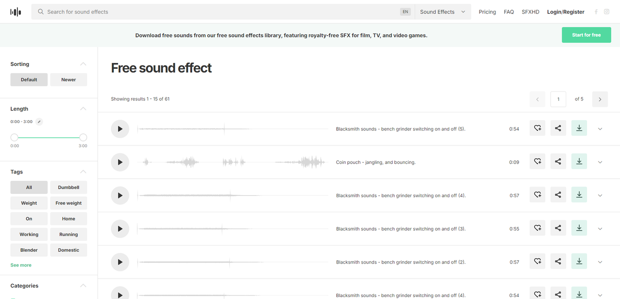Toggle the Free weight tag filter
Viewport: 620px width, 299px height.
pos(69,203)
